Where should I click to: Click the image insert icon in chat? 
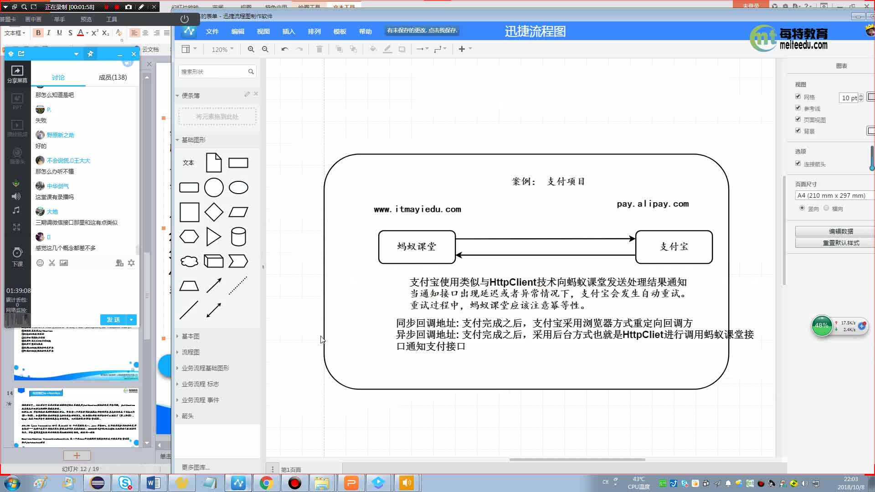64,263
